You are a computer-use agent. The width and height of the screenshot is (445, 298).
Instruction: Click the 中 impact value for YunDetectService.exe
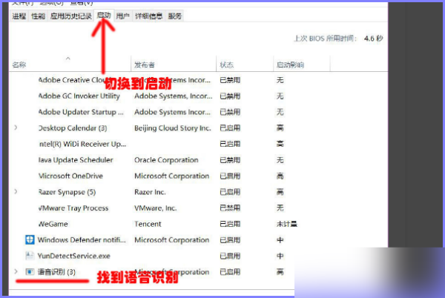[x=280, y=256]
